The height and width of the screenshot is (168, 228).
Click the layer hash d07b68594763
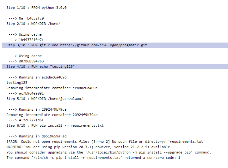(x=31, y=61)
